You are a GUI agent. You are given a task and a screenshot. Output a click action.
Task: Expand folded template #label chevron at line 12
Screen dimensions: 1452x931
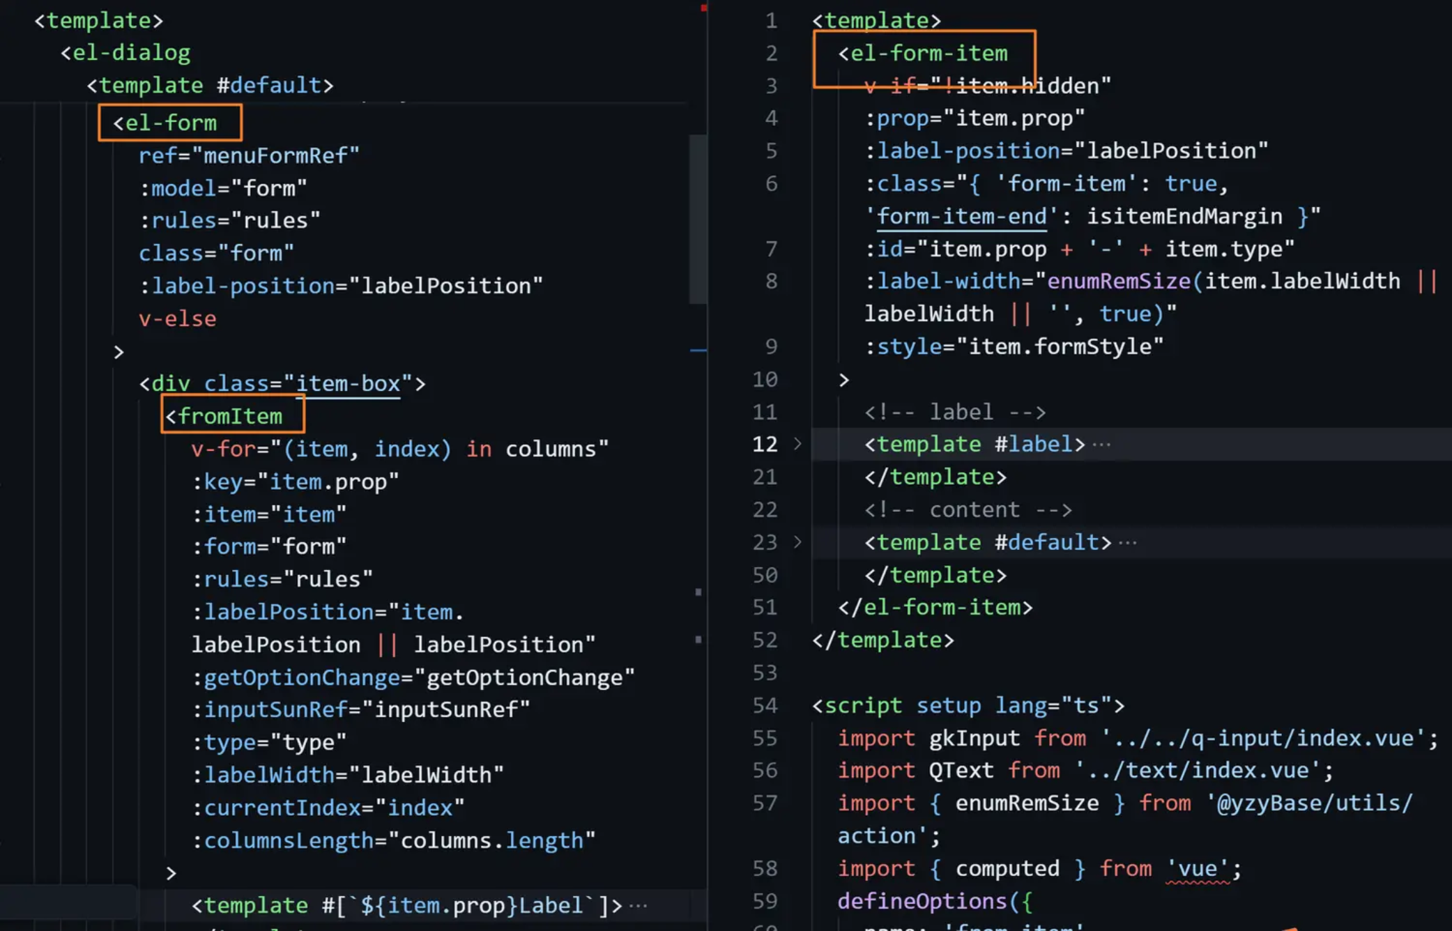[797, 444]
